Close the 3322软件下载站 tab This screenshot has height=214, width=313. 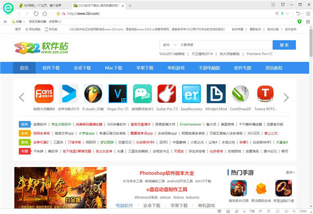coord(123,6)
